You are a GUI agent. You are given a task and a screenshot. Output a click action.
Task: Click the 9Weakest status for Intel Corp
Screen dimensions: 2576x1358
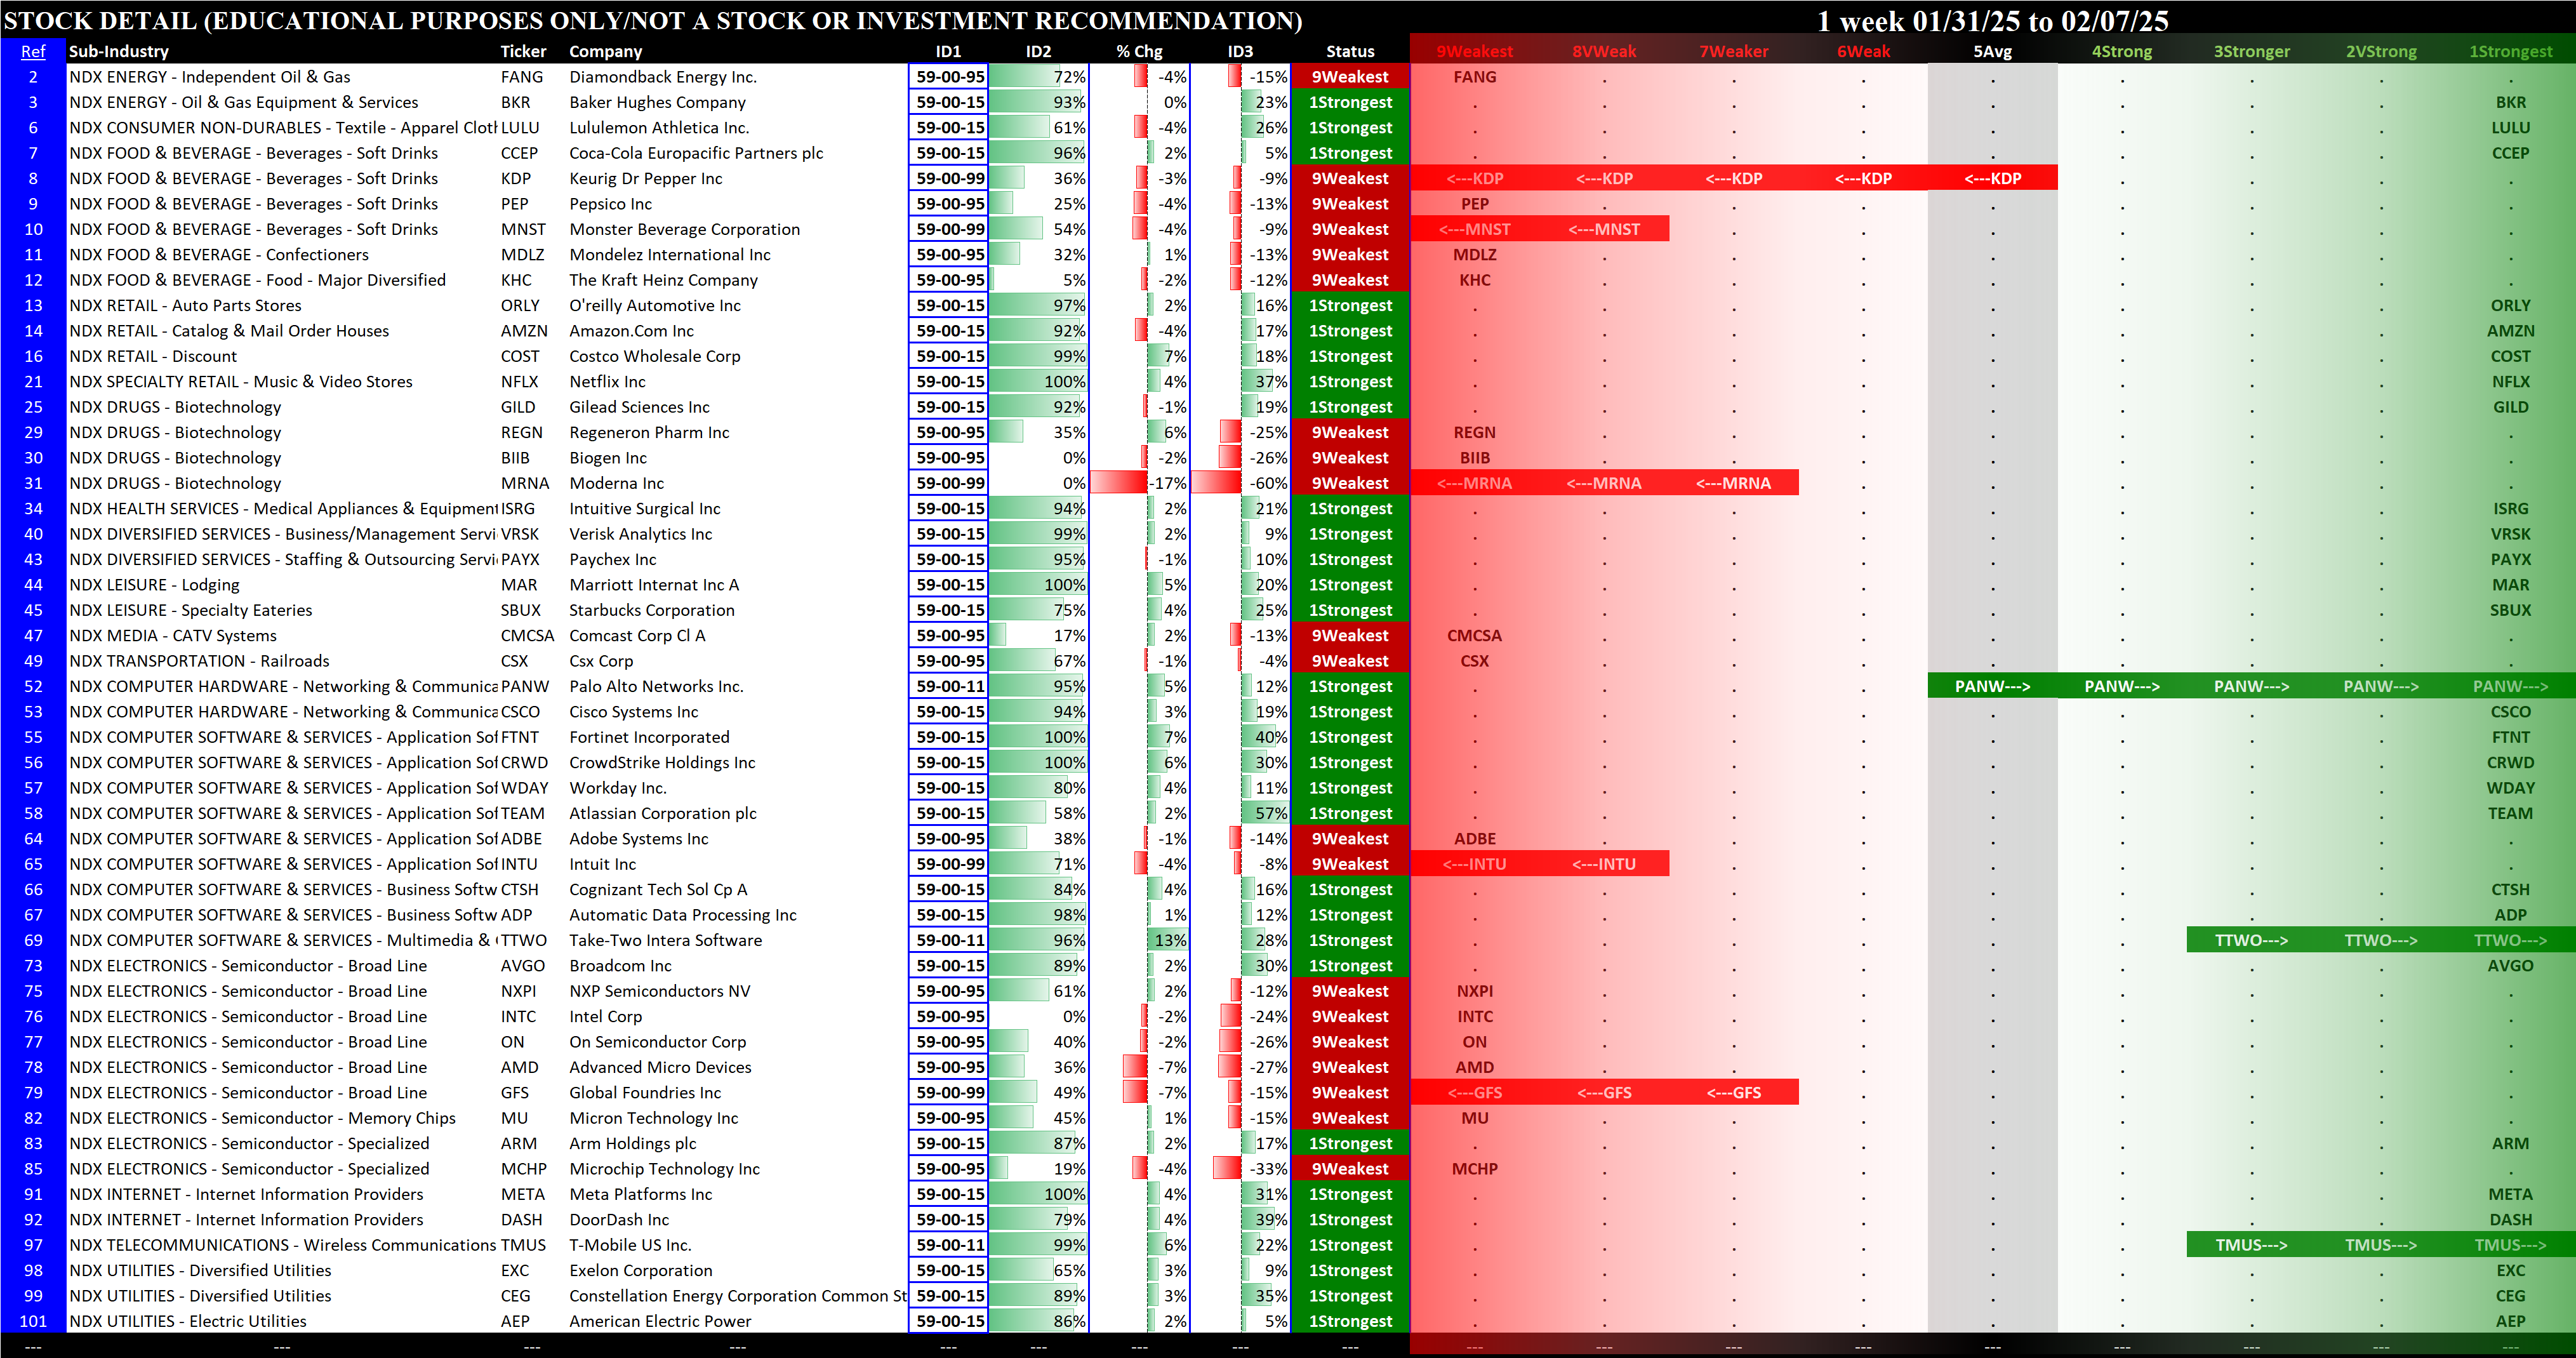tap(1350, 1016)
